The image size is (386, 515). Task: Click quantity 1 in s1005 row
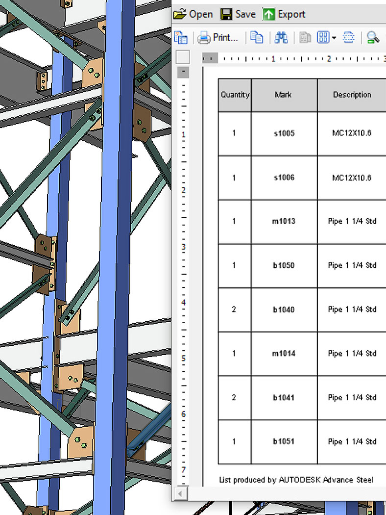[x=234, y=133]
